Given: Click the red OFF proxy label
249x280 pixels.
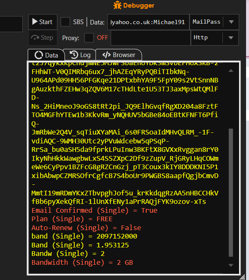Looking at the screenshot, I should pos(102,38).
